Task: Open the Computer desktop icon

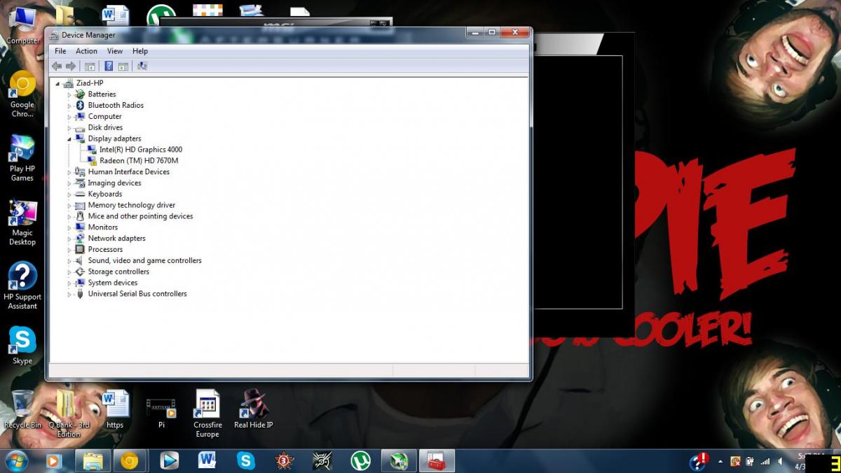Action: click(x=22, y=26)
